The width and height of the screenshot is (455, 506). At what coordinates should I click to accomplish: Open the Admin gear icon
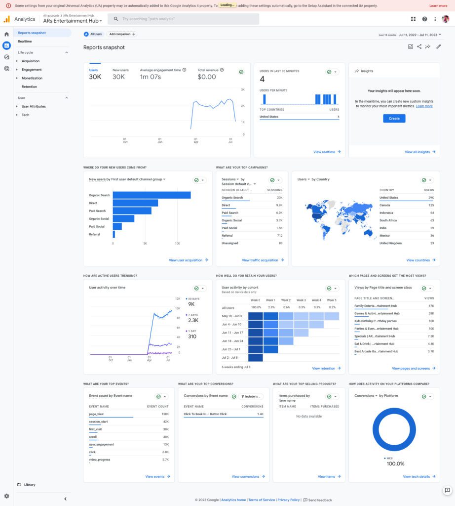6,496
